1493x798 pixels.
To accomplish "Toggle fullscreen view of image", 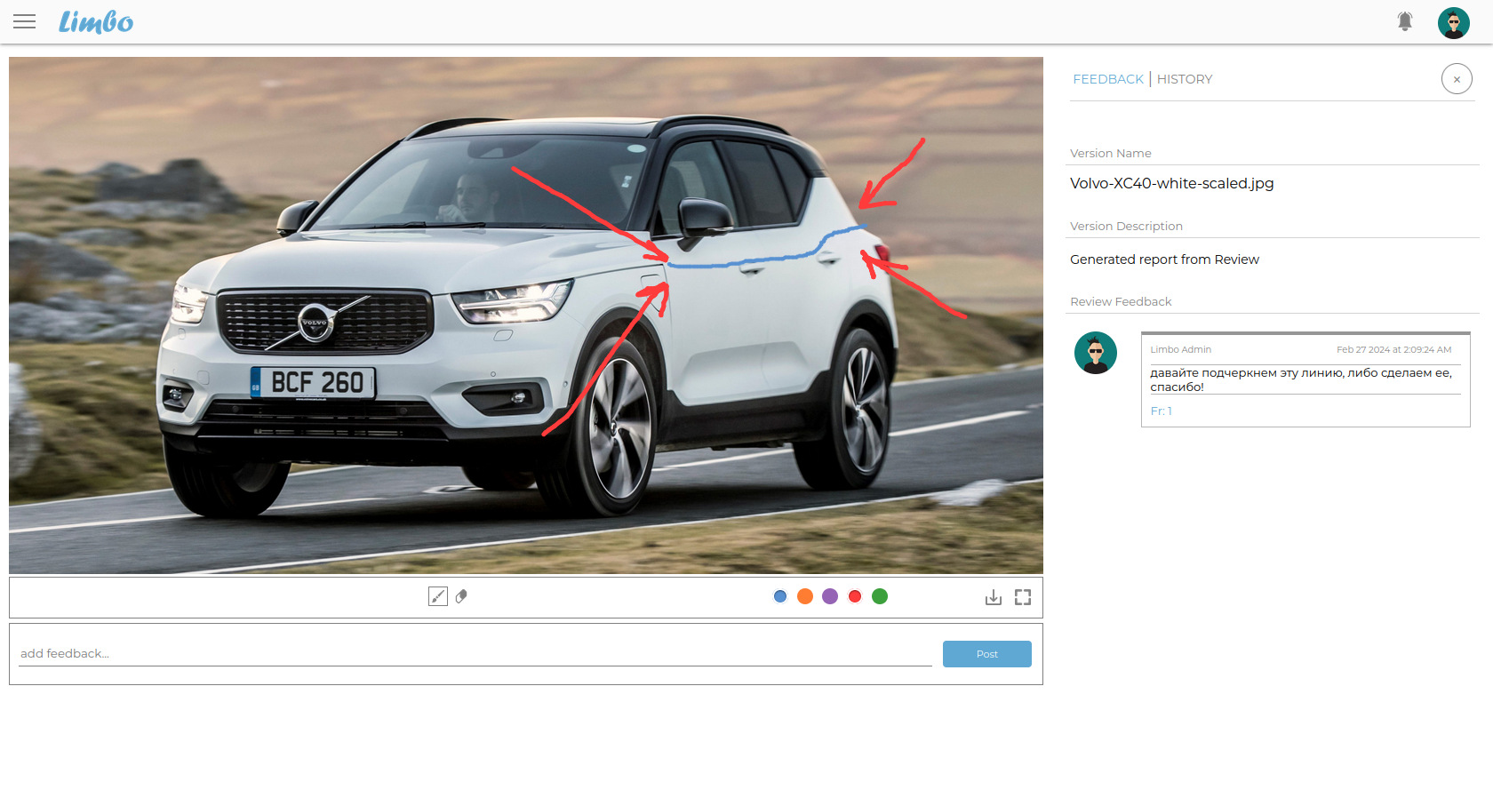I will point(1023,597).
